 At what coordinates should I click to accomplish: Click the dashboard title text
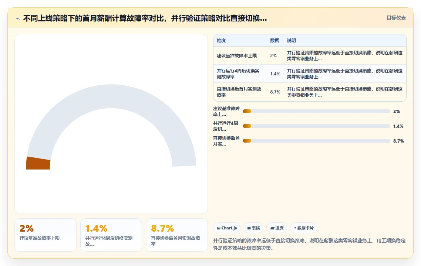point(145,18)
